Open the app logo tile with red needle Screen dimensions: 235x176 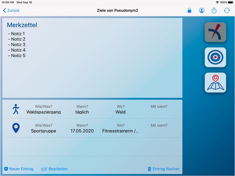215,32
